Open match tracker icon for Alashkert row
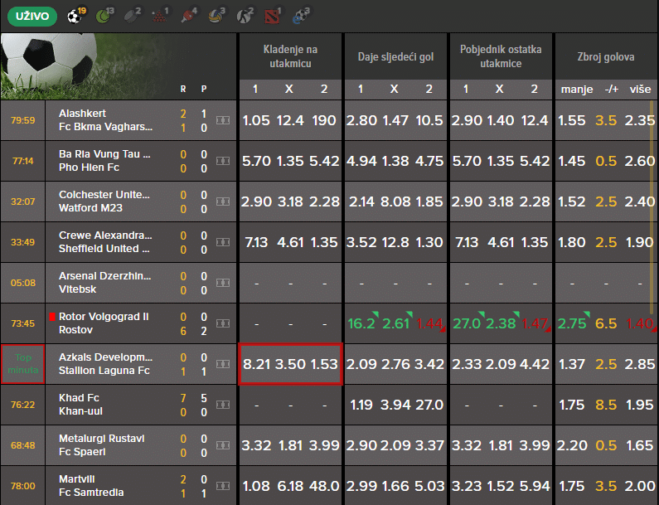The width and height of the screenshot is (659, 505). [x=223, y=121]
